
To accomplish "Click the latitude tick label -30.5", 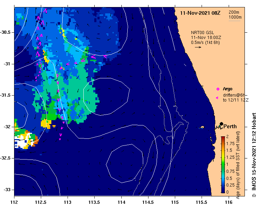I will [6, 32].
